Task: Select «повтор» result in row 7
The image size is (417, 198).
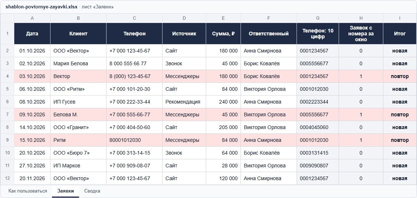Action: [400, 114]
